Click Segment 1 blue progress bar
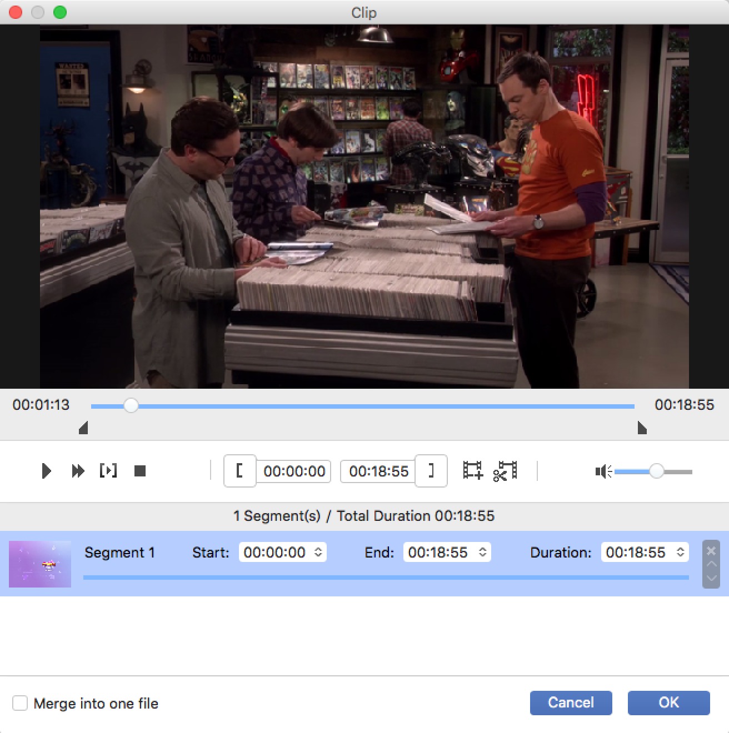 [x=386, y=578]
